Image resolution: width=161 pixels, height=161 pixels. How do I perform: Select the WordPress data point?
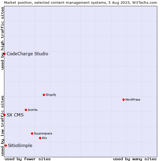pyautogui.click(x=123, y=100)
